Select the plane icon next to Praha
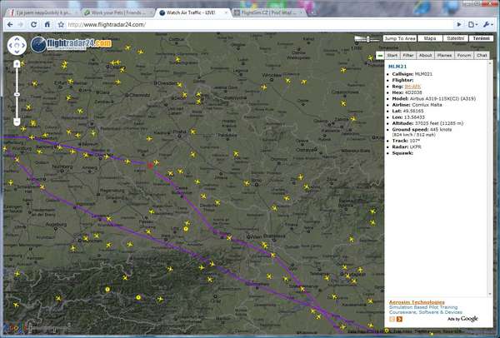Screen dimensions: 500x338 (193, 132)
